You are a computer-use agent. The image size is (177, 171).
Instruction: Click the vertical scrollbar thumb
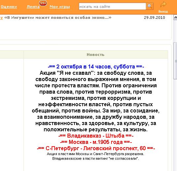[175, 61]
